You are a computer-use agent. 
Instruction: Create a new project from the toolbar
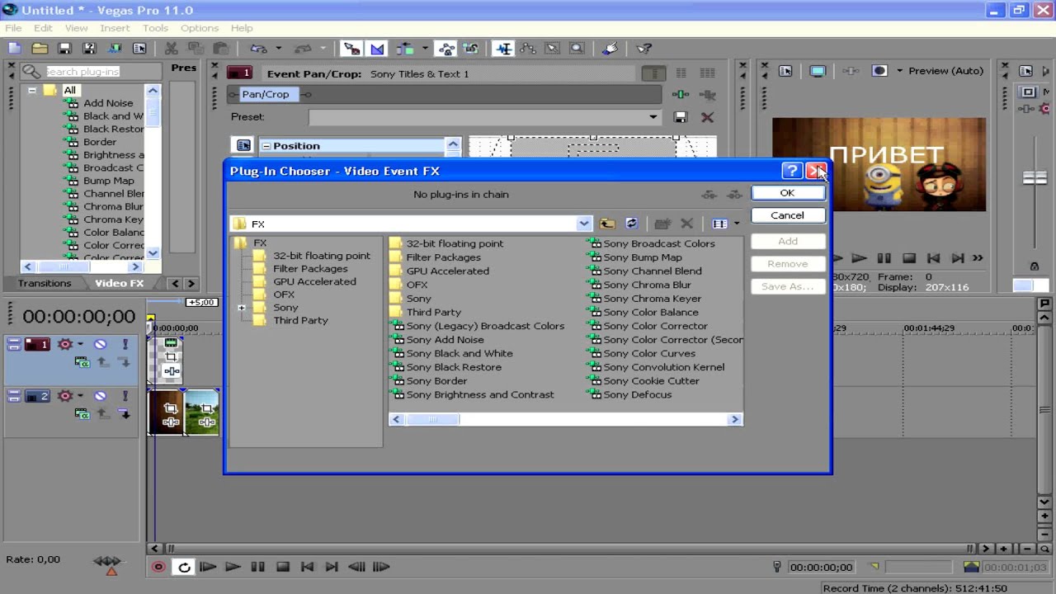16,49
